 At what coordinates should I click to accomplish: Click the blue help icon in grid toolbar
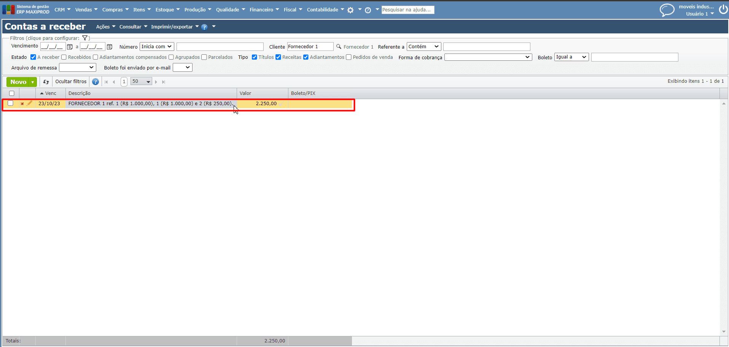96,82
